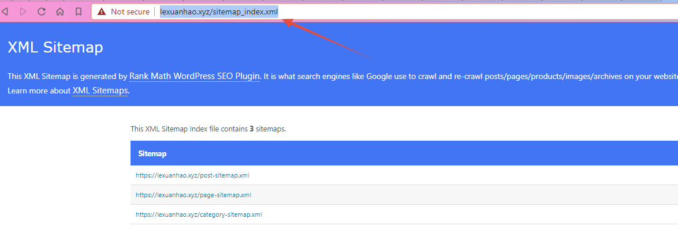This screenshot has width=678, height=241.
Task: Open the page-sitemap.xml link
Action: point(193,195)
